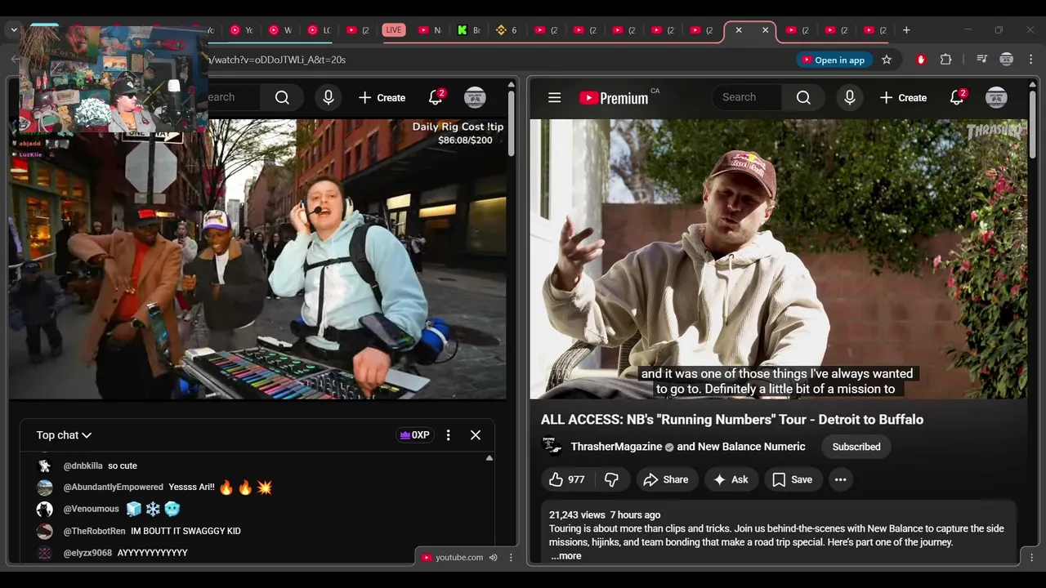Open ThrasherMagazine channel avatar
This screenshot has width=1046, height=588.
[552, 447]
